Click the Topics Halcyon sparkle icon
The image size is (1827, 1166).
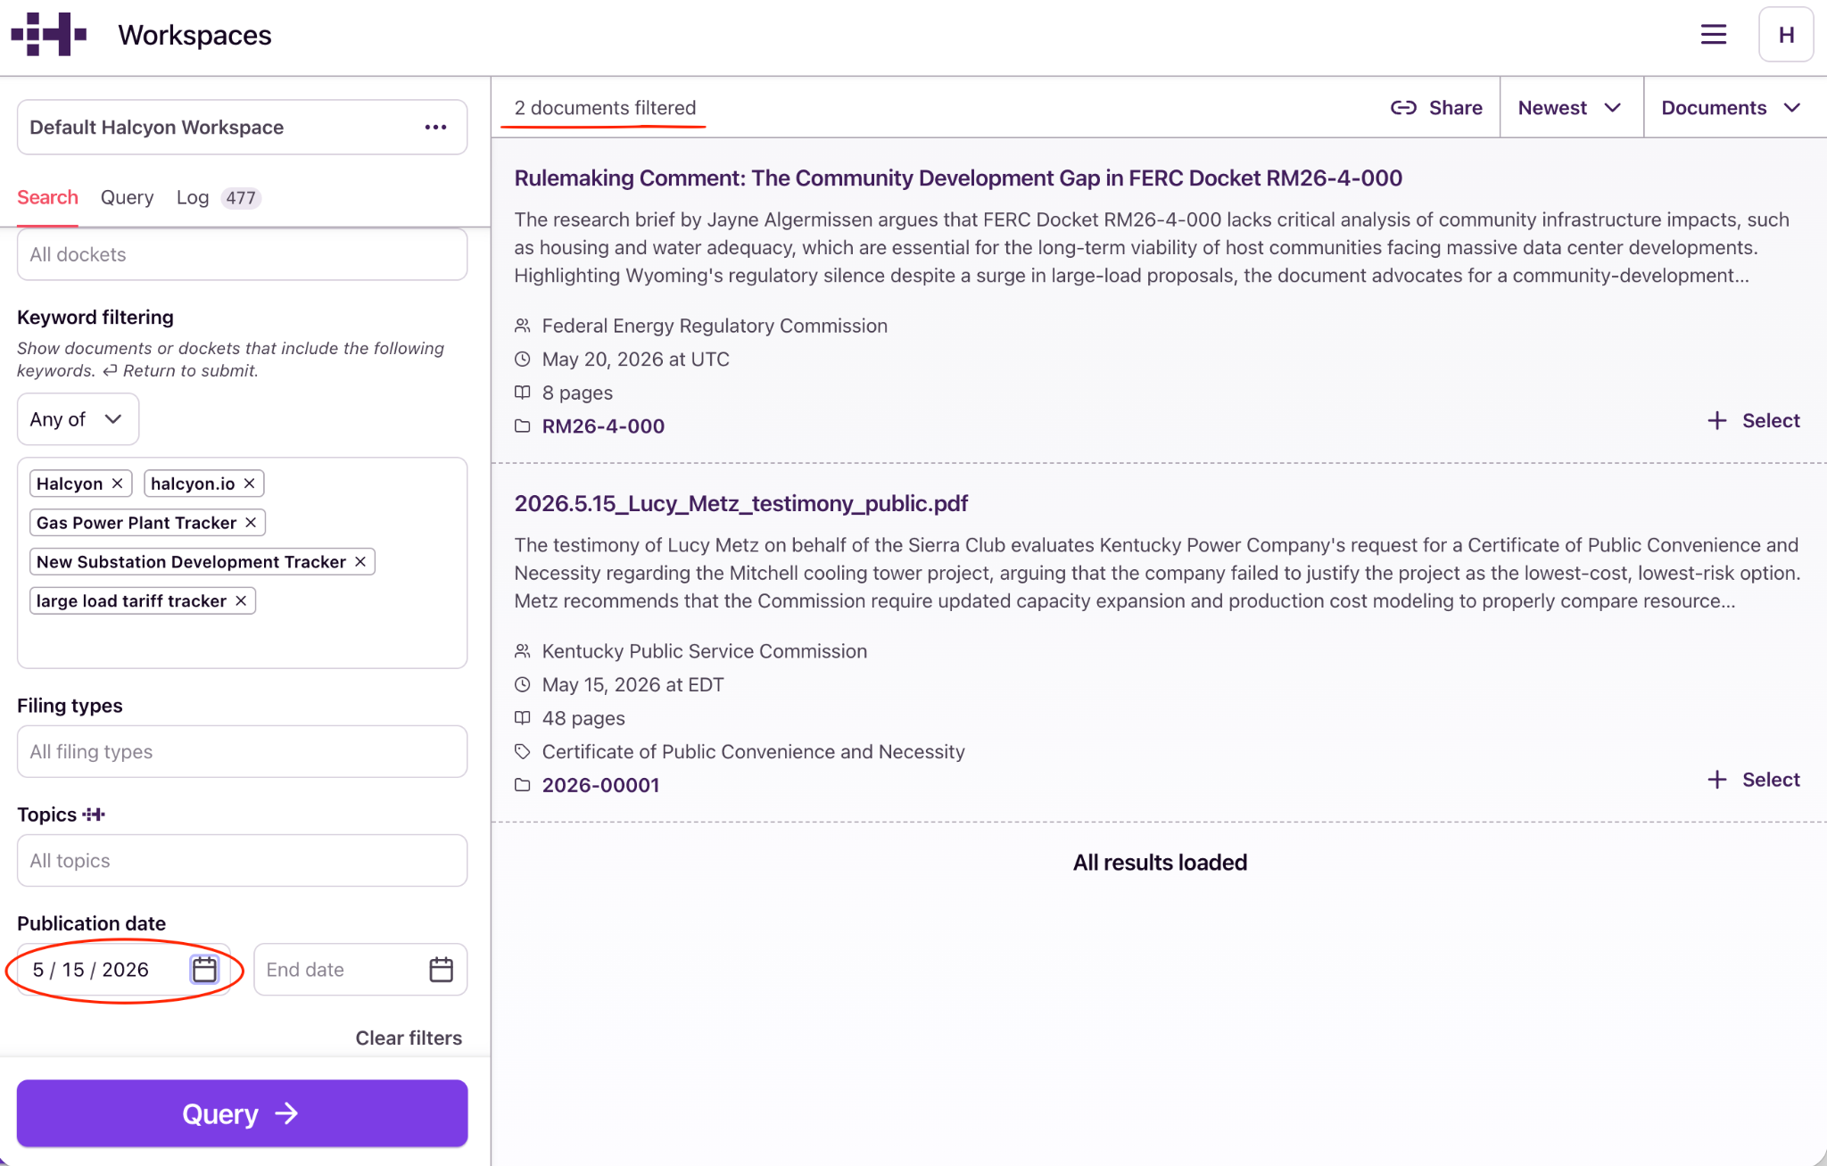(94, 815)
